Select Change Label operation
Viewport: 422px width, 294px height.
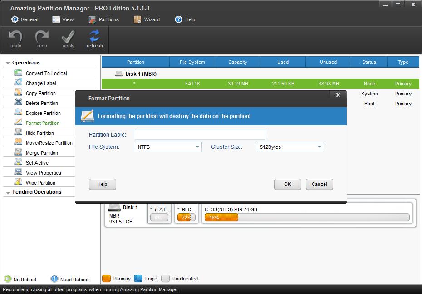coord(41,83)
